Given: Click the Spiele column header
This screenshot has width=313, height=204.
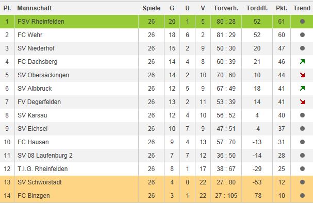Looking at the screenshot, I should point(152,8).
